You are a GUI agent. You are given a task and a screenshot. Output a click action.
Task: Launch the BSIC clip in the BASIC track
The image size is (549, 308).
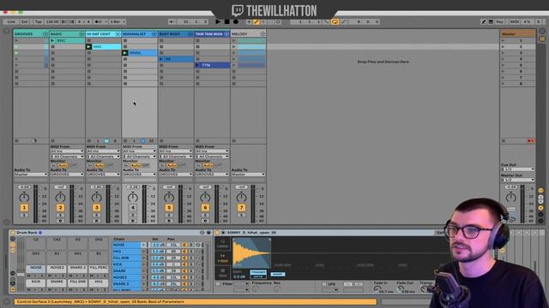point(52,40)
